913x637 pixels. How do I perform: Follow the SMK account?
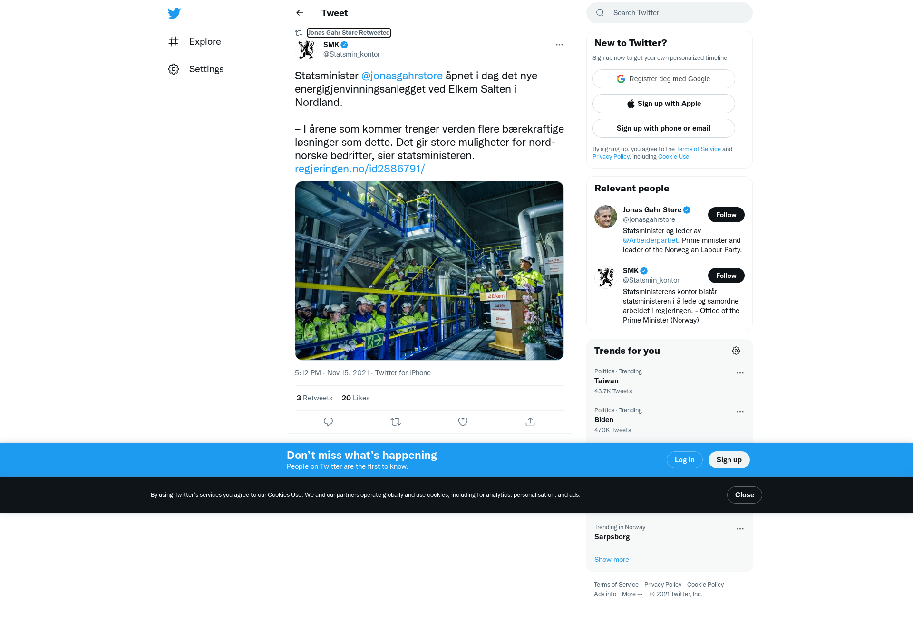[x=726, y=276]
